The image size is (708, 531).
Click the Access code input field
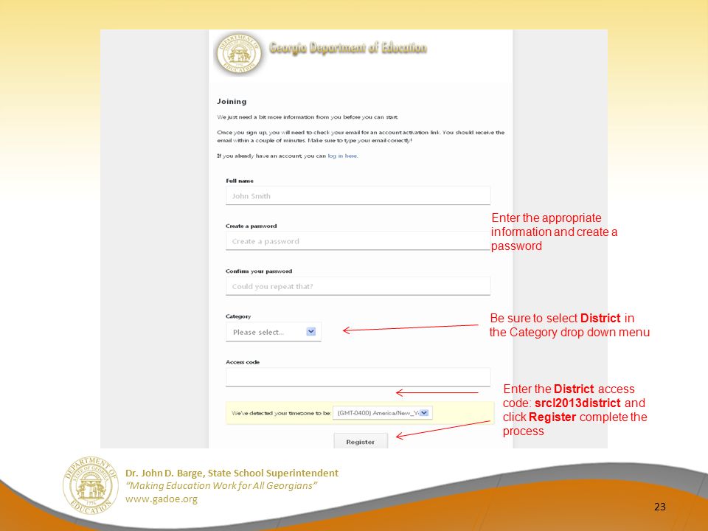[x=358, y=377]
